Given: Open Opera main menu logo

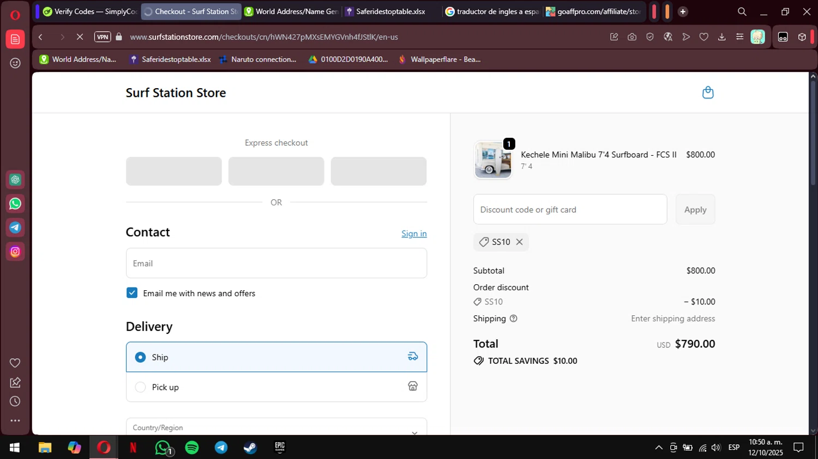Looking at the screenshot, I should (x=15, y=15).
